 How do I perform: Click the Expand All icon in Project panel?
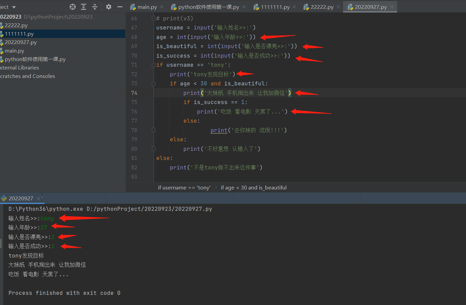pyautogui.click(x=84, y=7)
